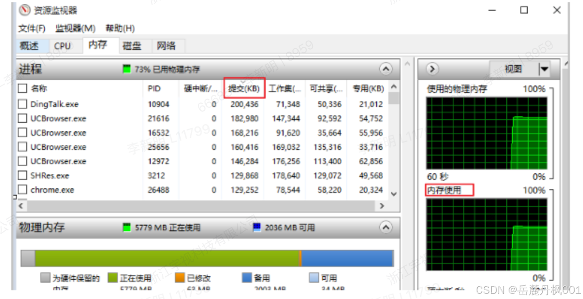Viewport: 583px width, 299px height.
Task: Click the blue standby segment of memory bar
Action: point(347,258)
